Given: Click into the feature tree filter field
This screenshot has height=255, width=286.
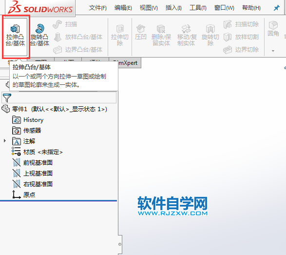Looking at the screenshot, I should click(59, 98).
